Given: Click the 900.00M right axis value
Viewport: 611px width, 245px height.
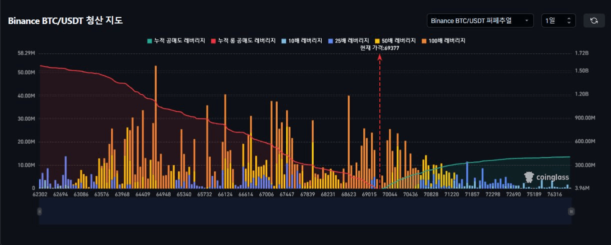Looking at the screenshot, I should [x=585, y=118].
